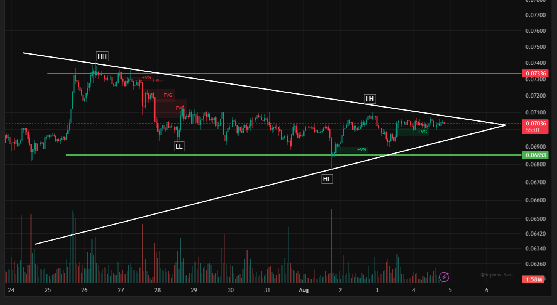Click the green FVG label above the green line
557x305 pixels.
point(361,150)
